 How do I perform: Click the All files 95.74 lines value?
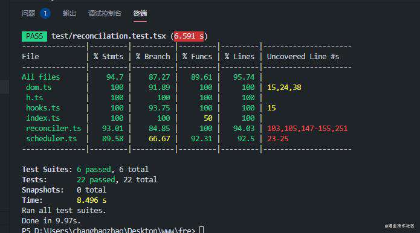tap(244, 77)
